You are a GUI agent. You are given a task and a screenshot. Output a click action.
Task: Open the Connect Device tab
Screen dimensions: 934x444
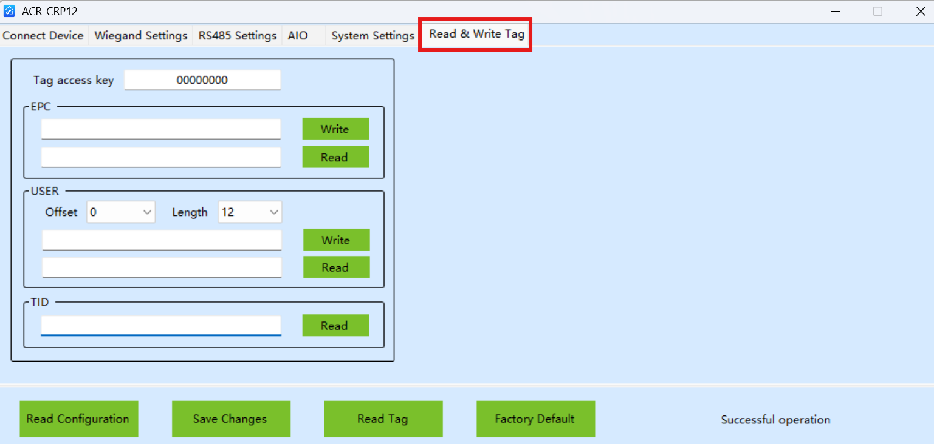[43, 36]
